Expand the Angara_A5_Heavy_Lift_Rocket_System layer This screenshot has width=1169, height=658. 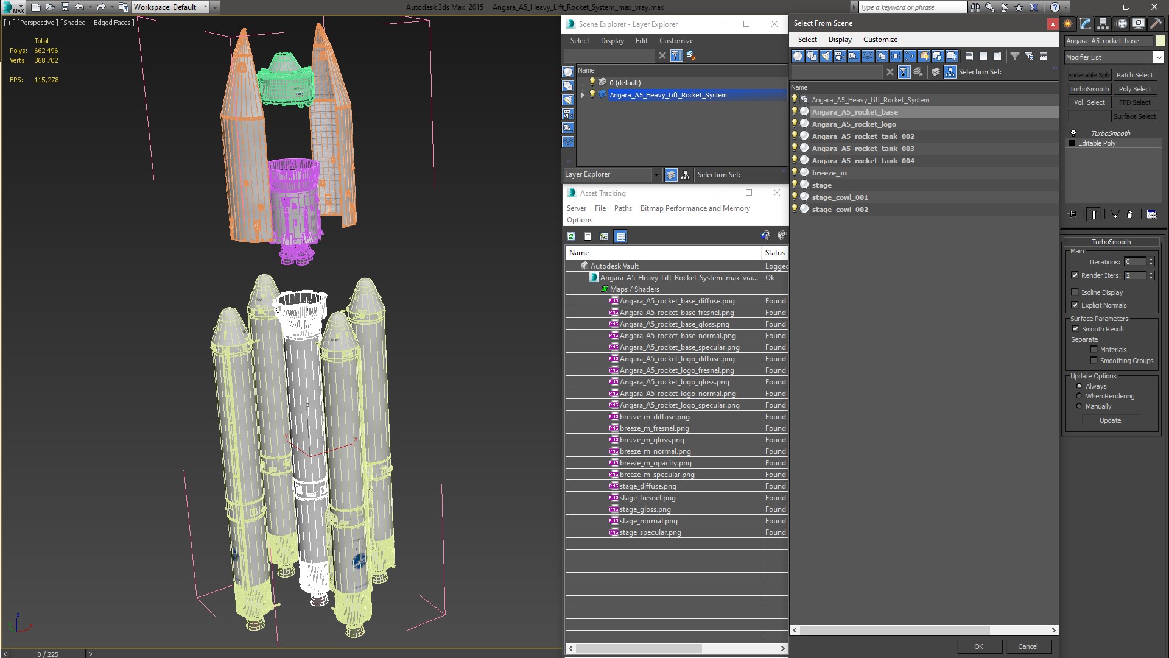(583, 95)
